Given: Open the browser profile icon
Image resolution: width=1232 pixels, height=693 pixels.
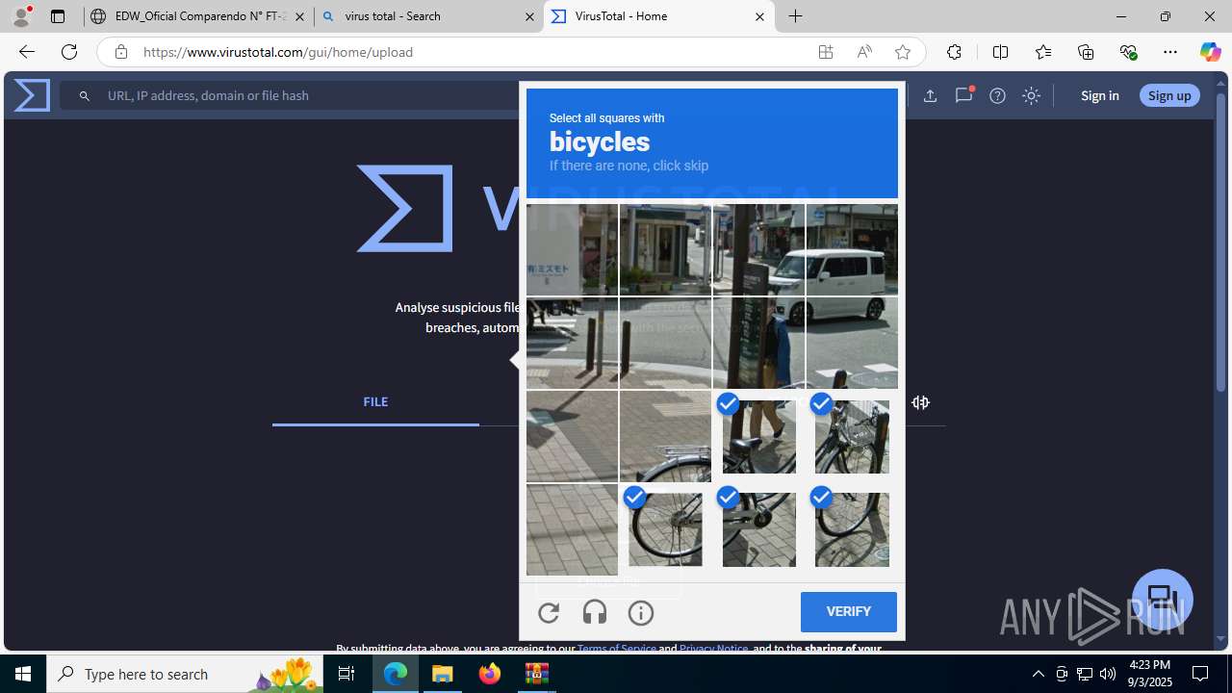Looking at the screenshot, I should coord(21,16).
